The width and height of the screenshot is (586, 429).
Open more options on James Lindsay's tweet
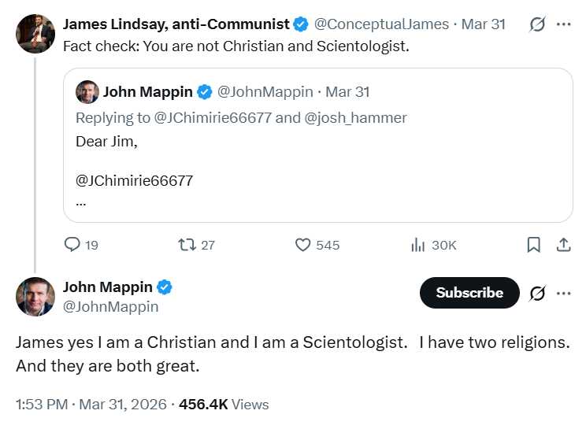coord(563,24)
